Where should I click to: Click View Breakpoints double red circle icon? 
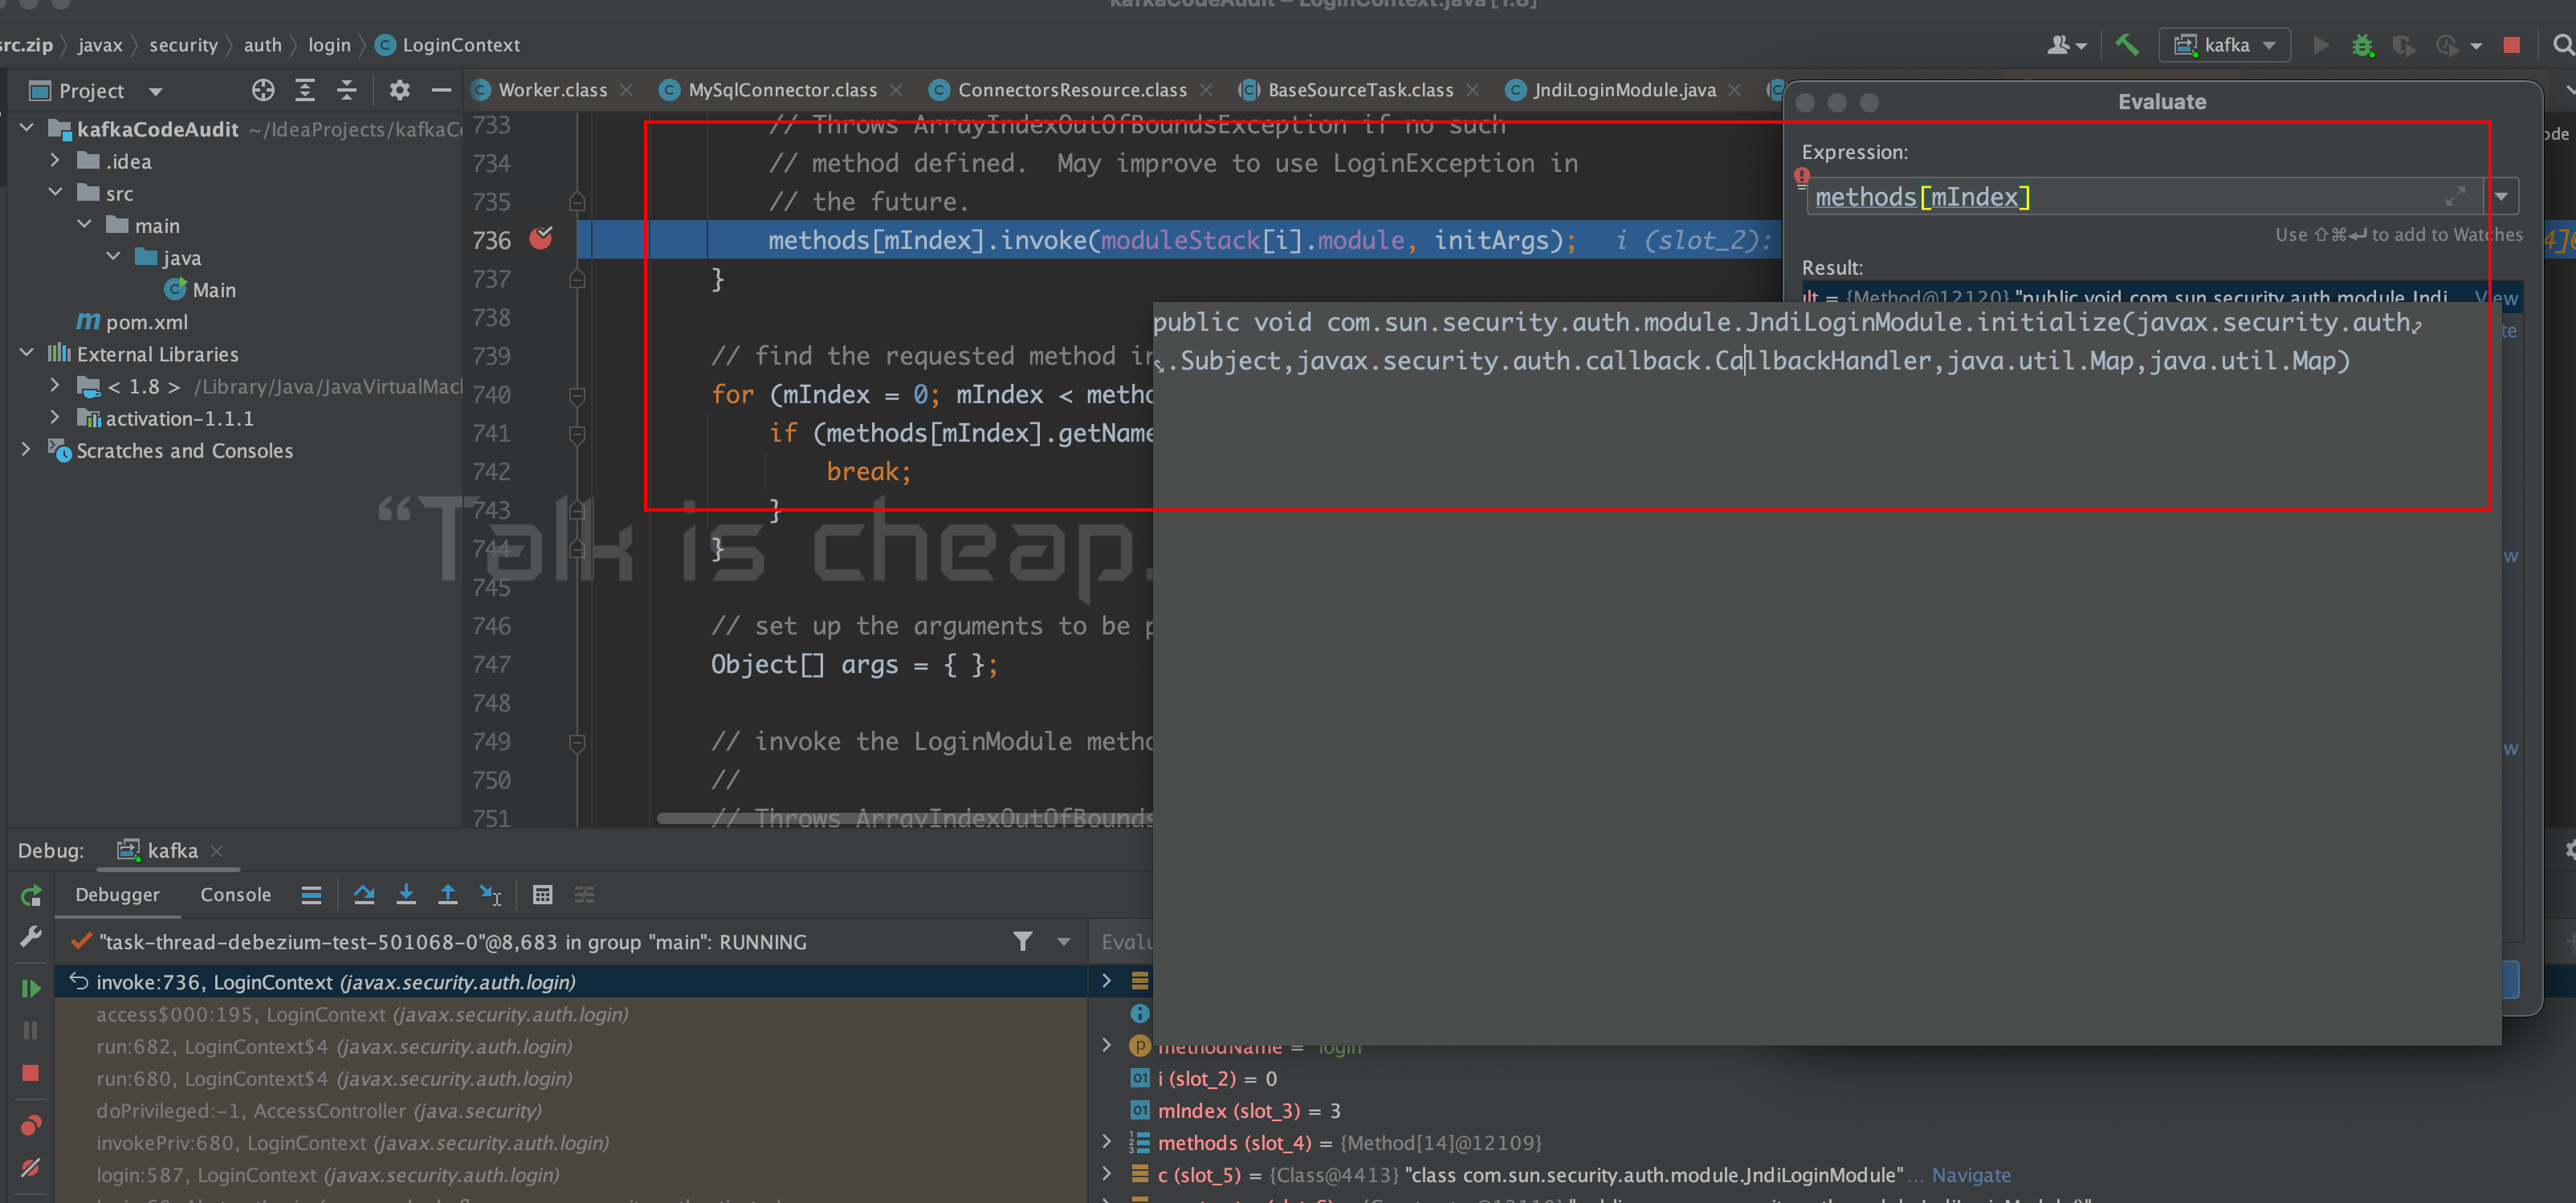click(x=31, y=1126)
